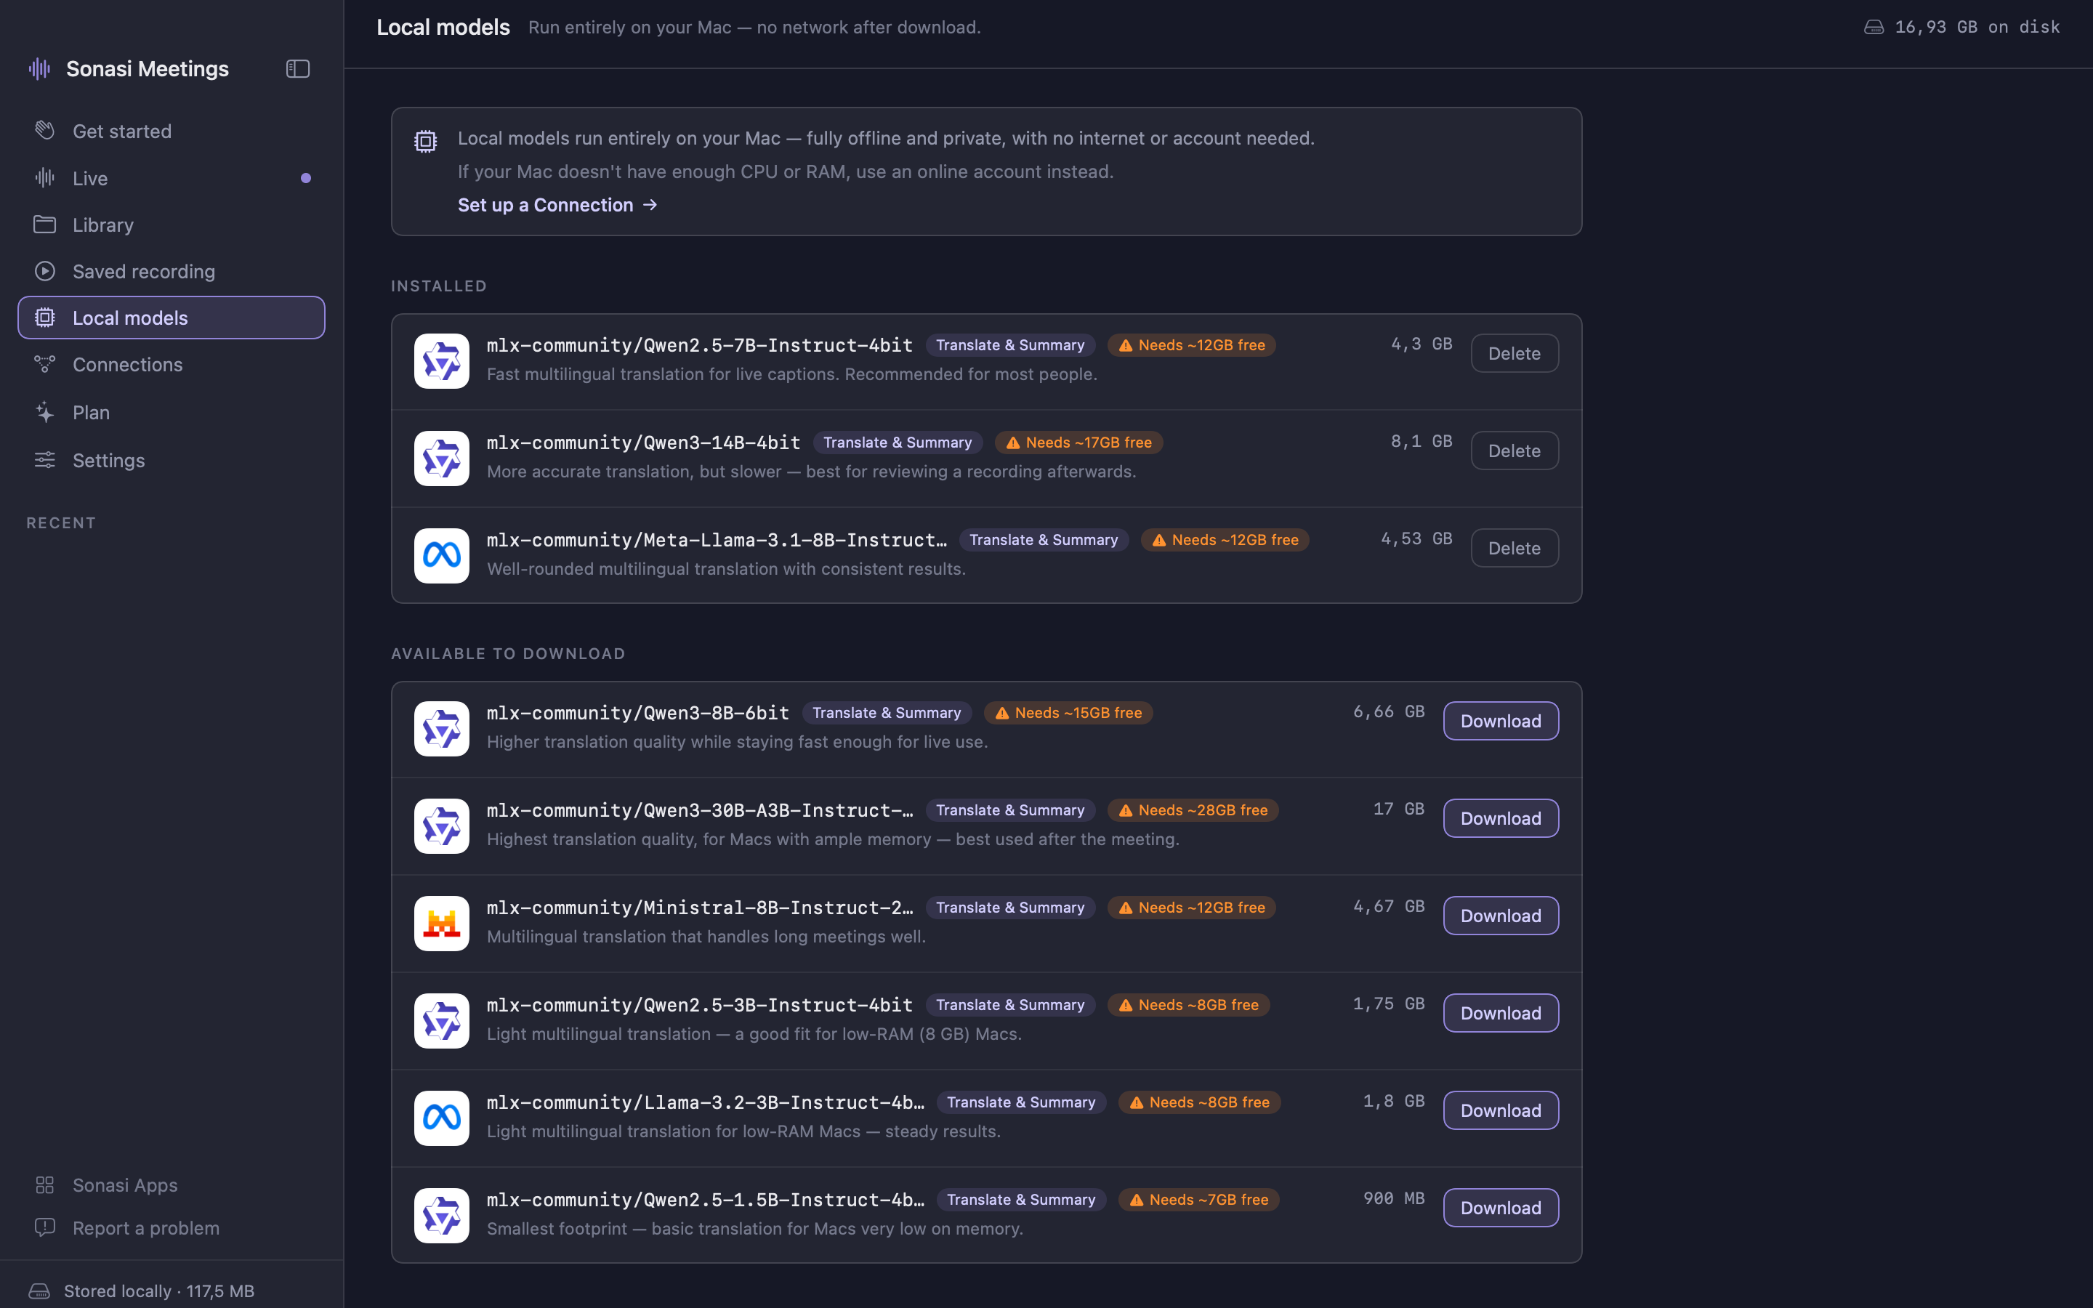The image size is (2093, 1308).
Task: Download the Qwen2.5-1.5B-Instruct model
Action: click(x=1501, y=1208)
